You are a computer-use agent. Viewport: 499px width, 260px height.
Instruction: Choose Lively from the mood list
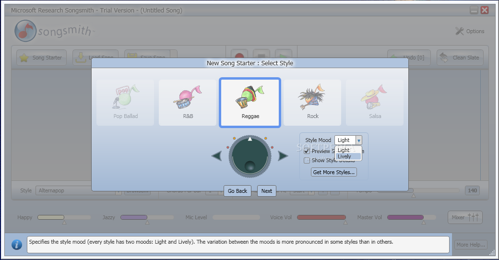tap(348, 156)
